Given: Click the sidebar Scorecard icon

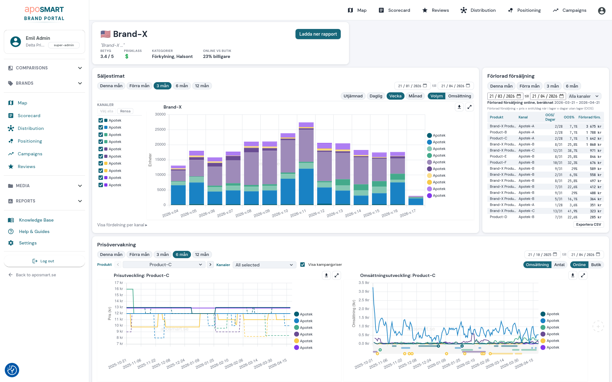Looking at the screenshot, I should pyautogui.click(x=11, y=116).
